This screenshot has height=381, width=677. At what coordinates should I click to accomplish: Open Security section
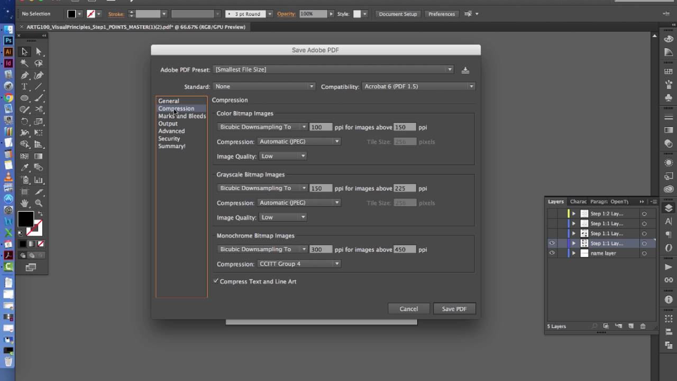[x=169, y=138]
